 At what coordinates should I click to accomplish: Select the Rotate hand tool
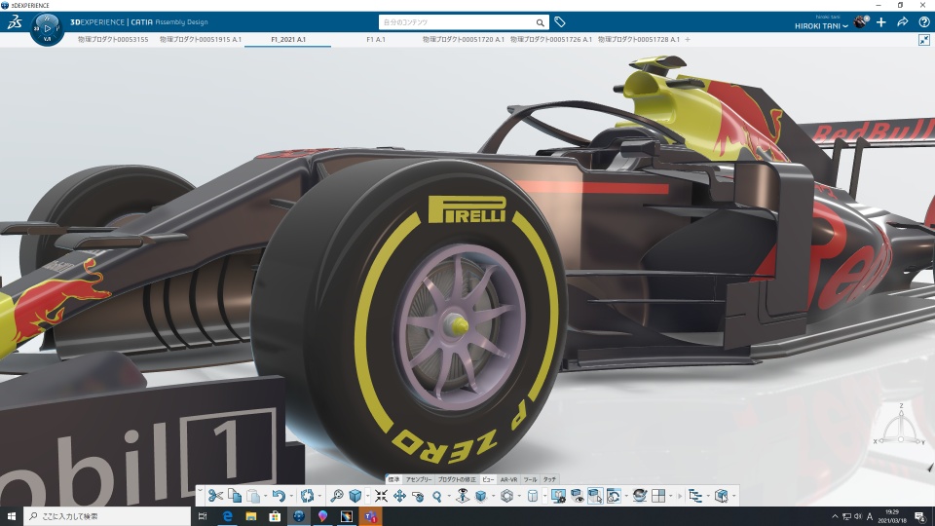(x=418, y=496)
